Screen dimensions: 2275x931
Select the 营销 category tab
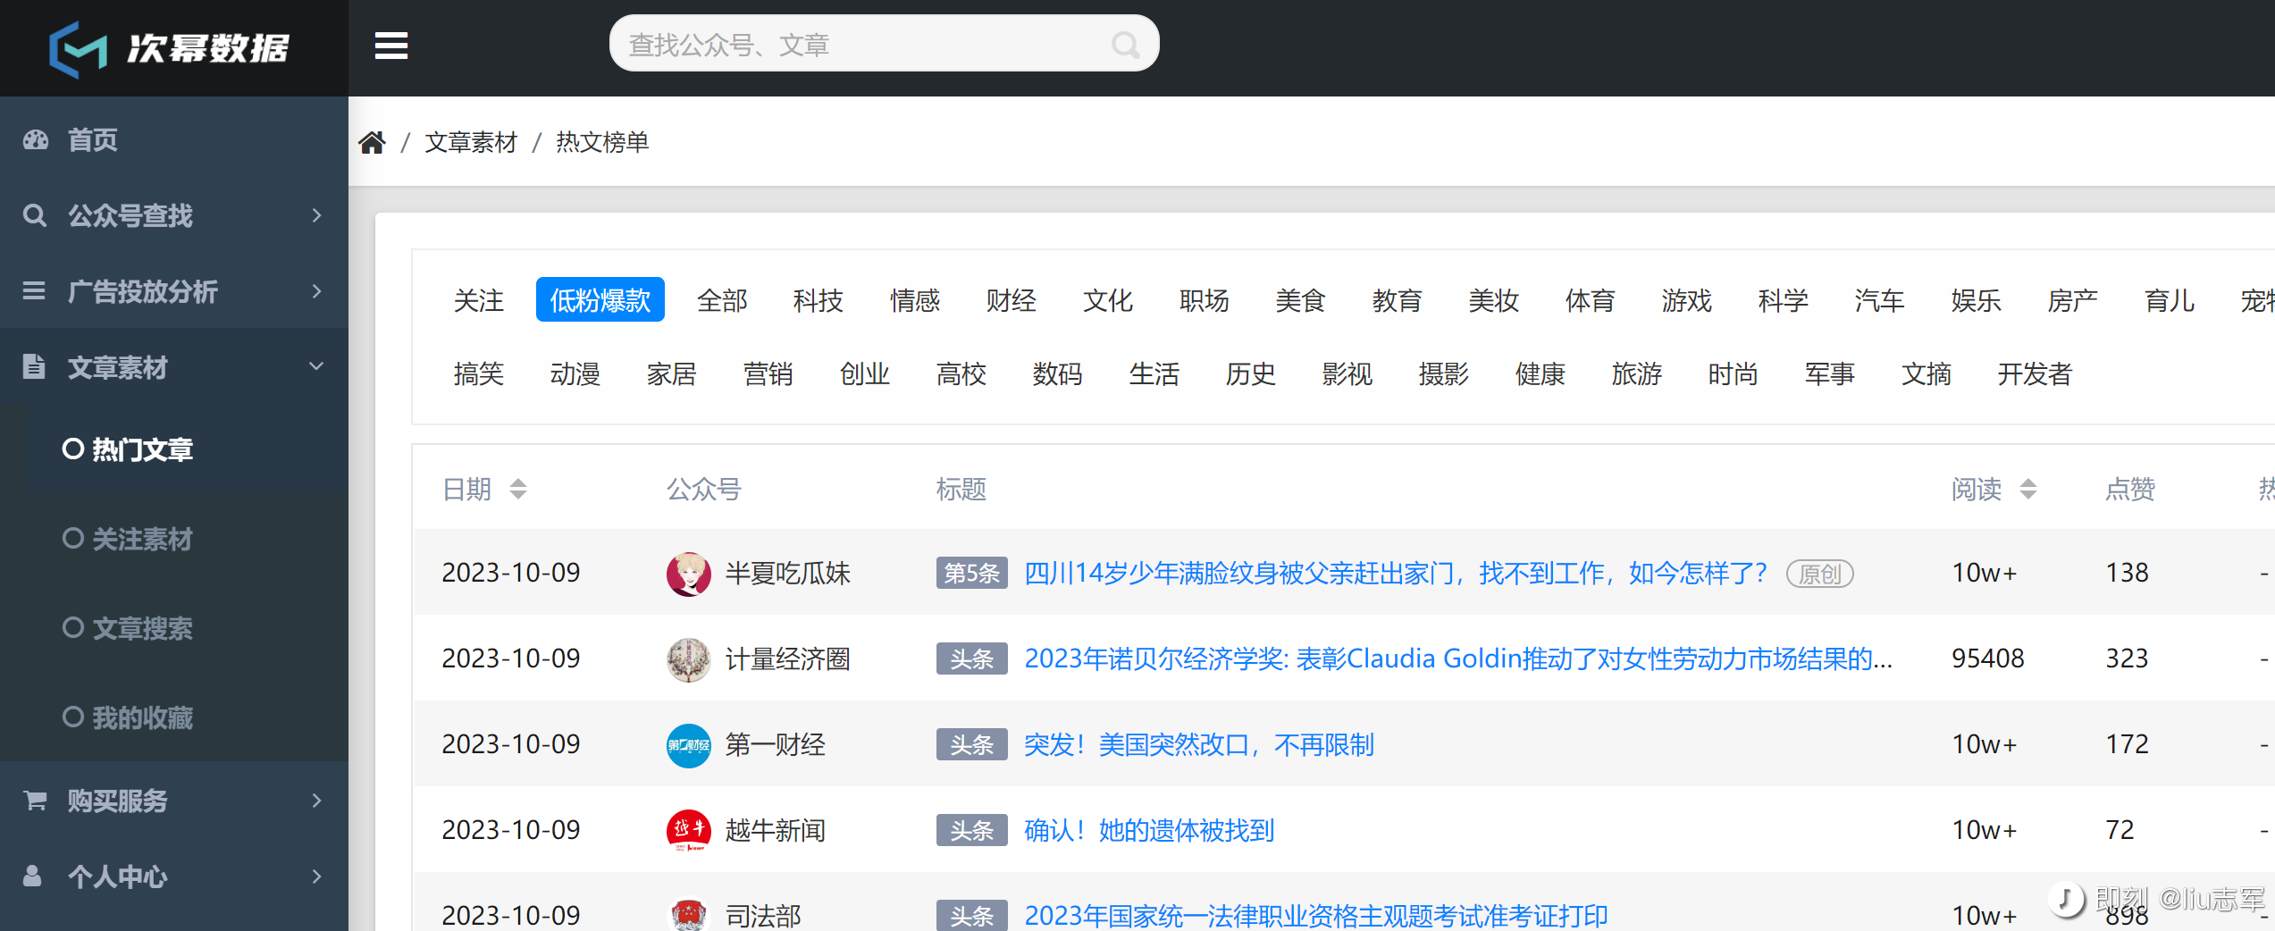coord(768,373)
